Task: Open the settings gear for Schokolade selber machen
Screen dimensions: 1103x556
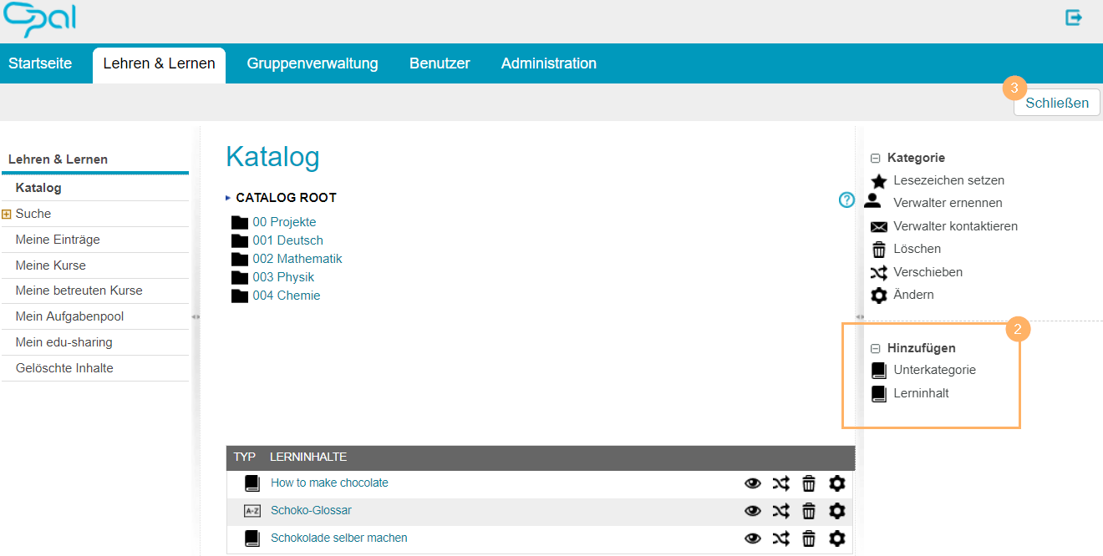Action: click(x=836, y=538)
